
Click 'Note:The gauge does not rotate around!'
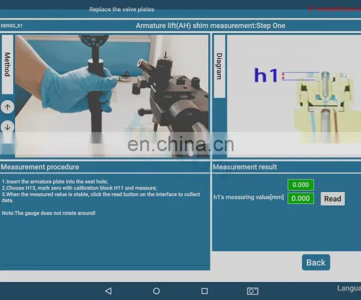click(x=49, y=213)
